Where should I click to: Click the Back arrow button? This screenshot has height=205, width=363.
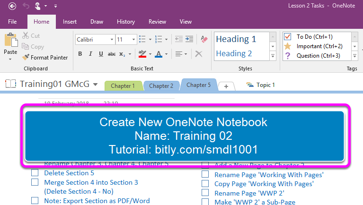[x=12, y=6]
